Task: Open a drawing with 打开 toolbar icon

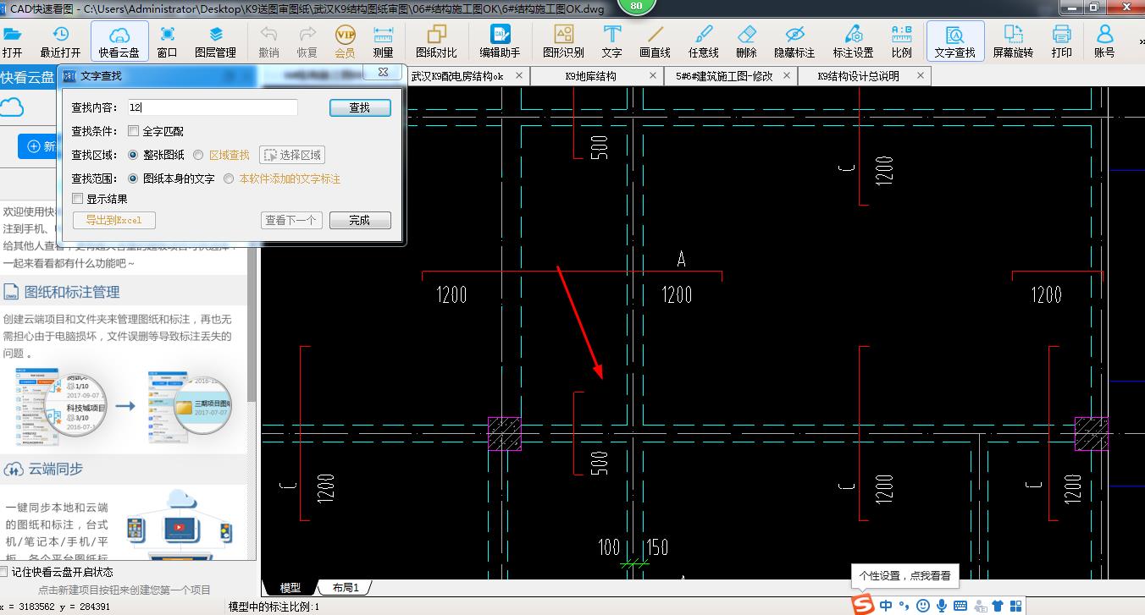Action: pos(12,41)
